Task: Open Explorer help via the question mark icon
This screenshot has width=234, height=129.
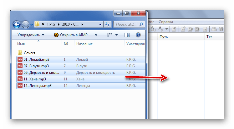Action: click(138, 35)
